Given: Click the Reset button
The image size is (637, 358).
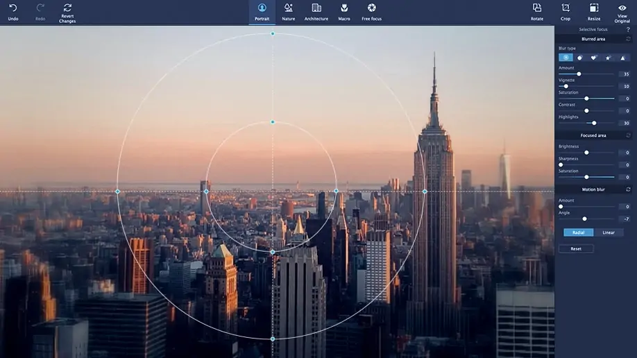Looking at the screenshot, I should pos(576,248).
